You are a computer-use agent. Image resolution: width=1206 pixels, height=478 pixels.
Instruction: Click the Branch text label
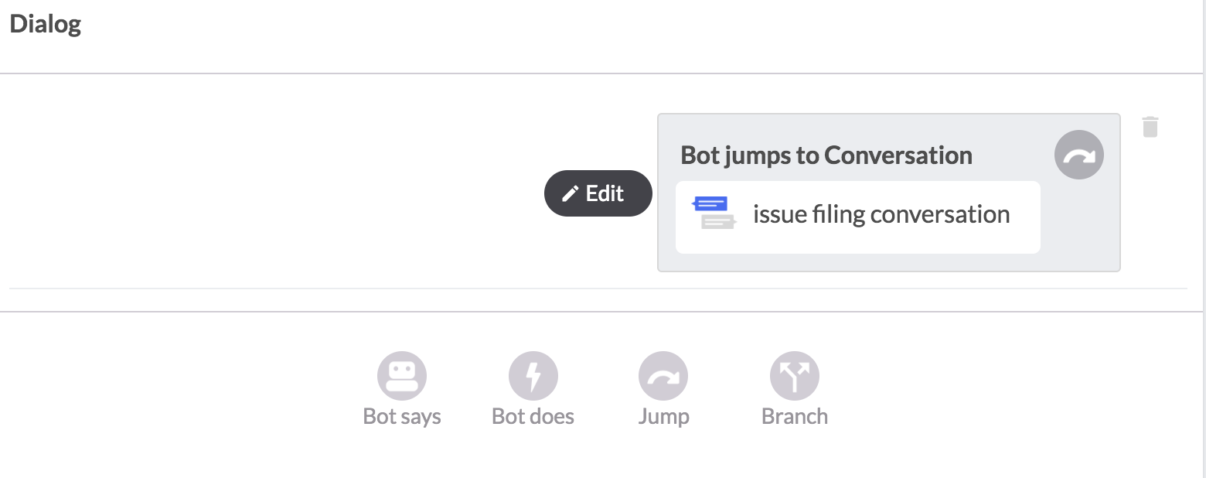795,416
